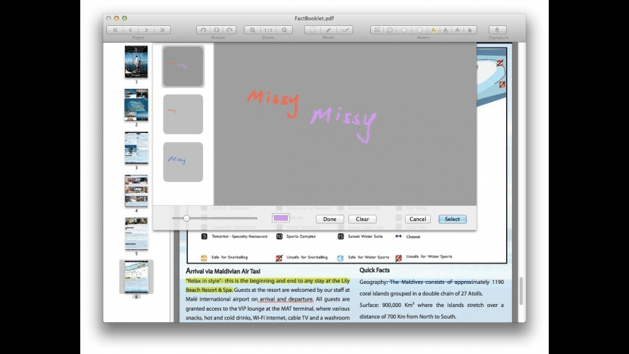Adjust the pen thickness slider
629x354 pixels.
coord(187,218)
